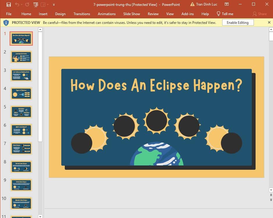Click the Tell me lightbulb icon
273x218 pixels.
(218, 14)
